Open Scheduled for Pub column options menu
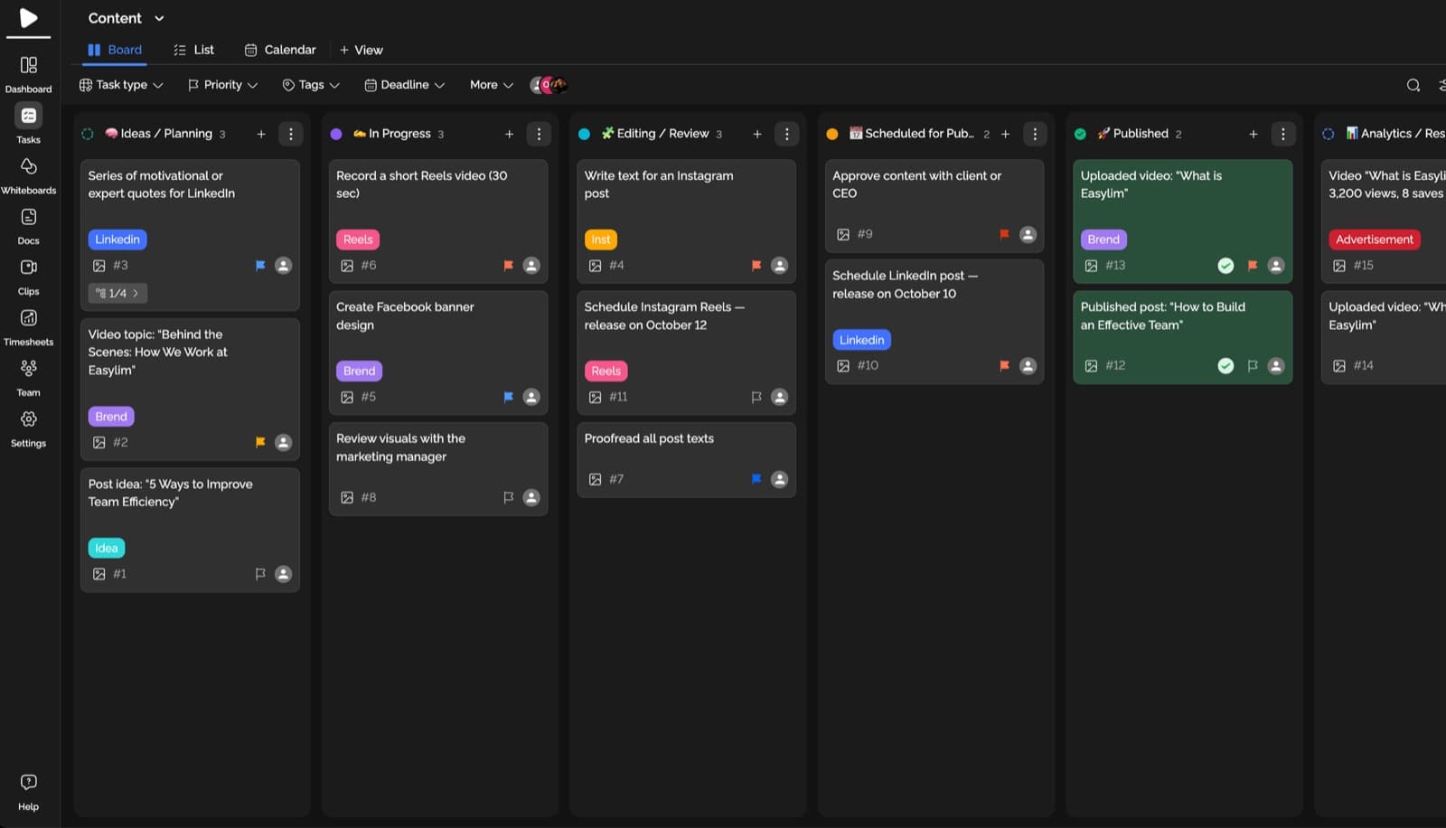The width and height of the screenshot is (1446, 828). [1035, 134]
